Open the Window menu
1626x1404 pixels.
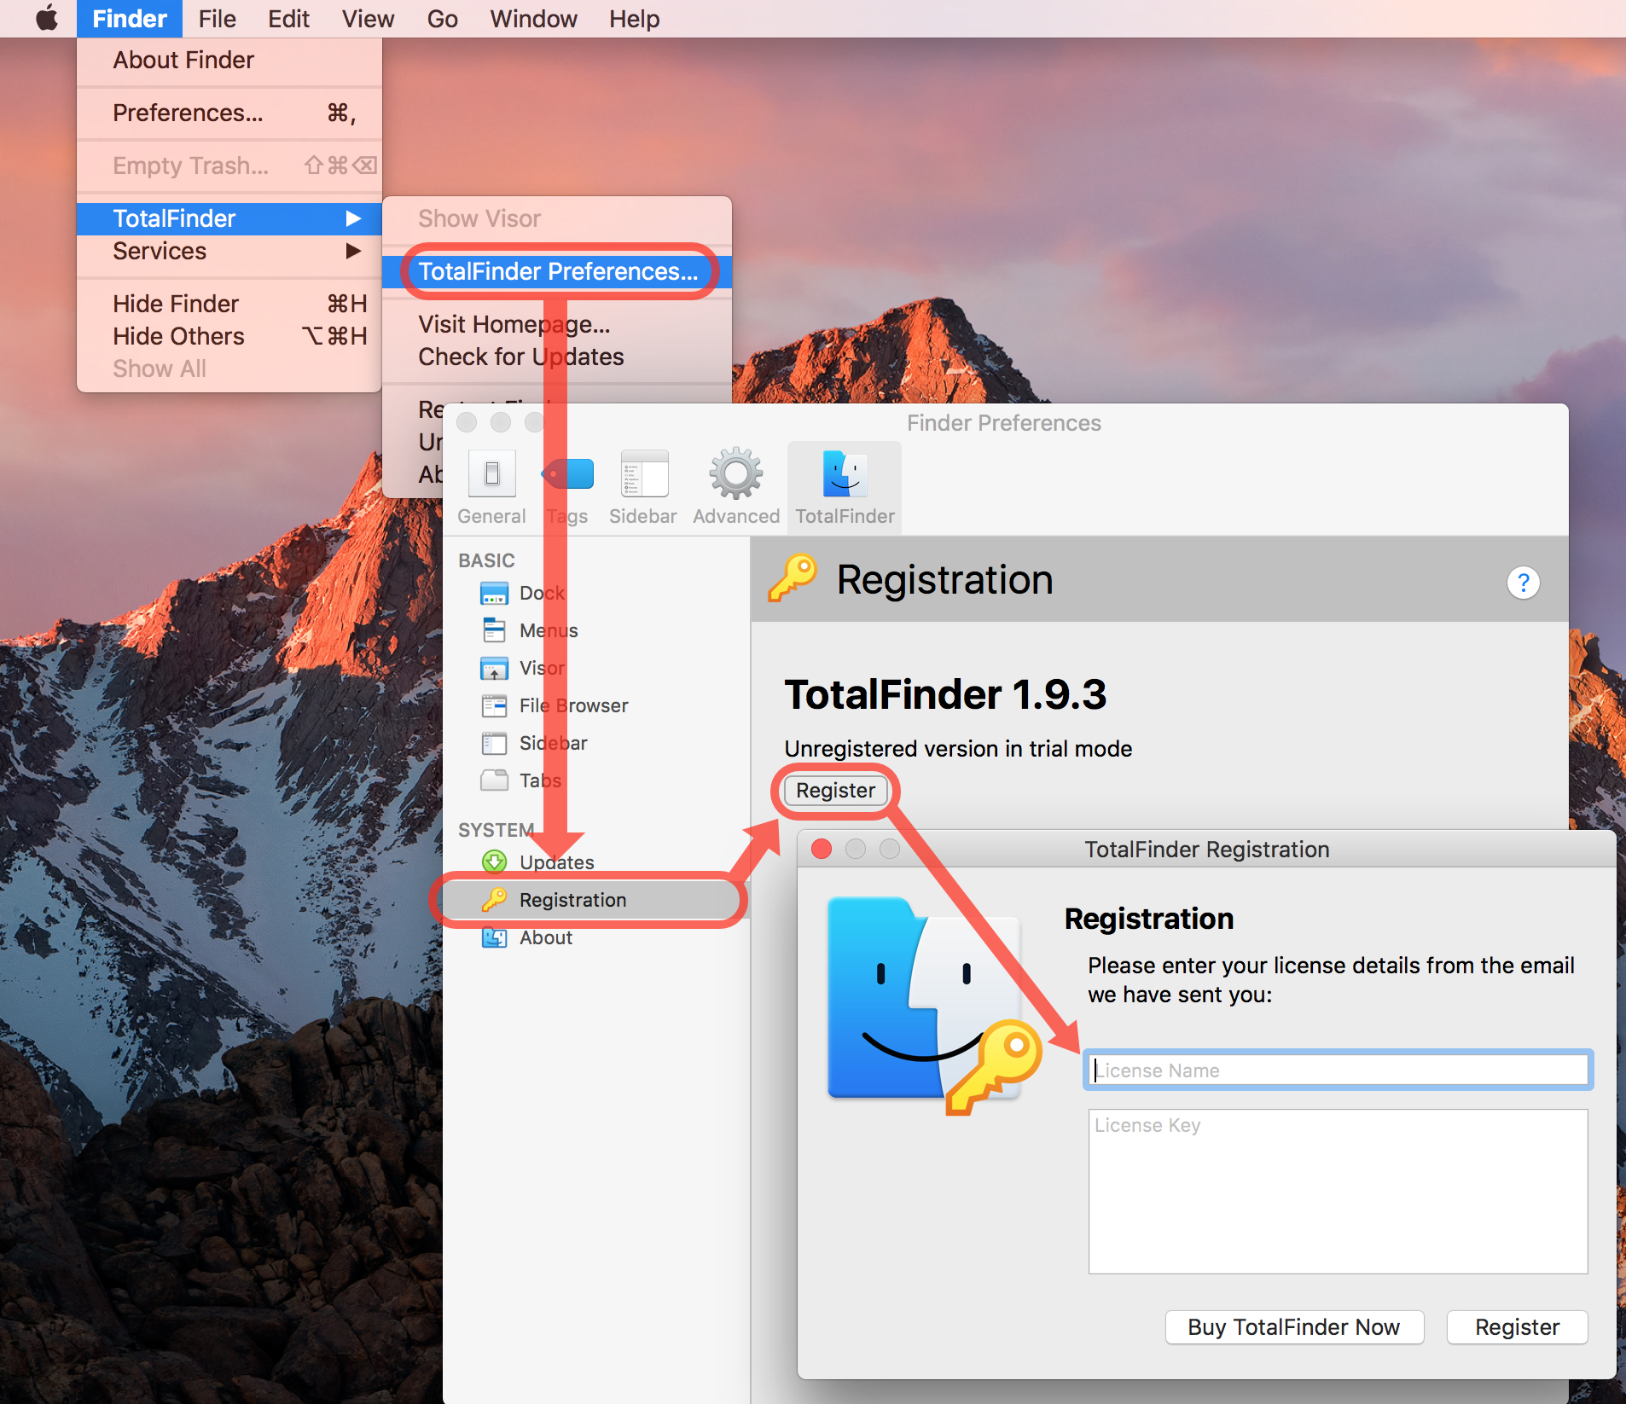pyautogui.click(x=533, y=19)
